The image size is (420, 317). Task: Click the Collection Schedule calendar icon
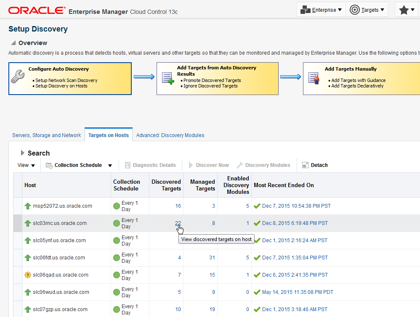[49, 165]
